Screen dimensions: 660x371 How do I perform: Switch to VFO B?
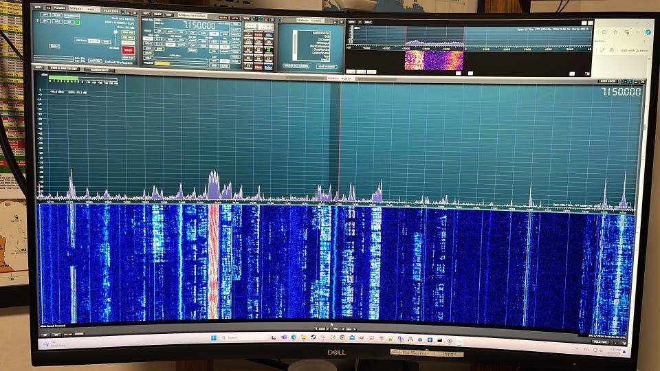[x=148, y=44]
